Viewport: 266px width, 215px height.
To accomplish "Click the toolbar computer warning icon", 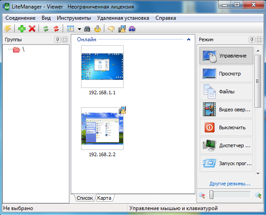I will (122, 29).
